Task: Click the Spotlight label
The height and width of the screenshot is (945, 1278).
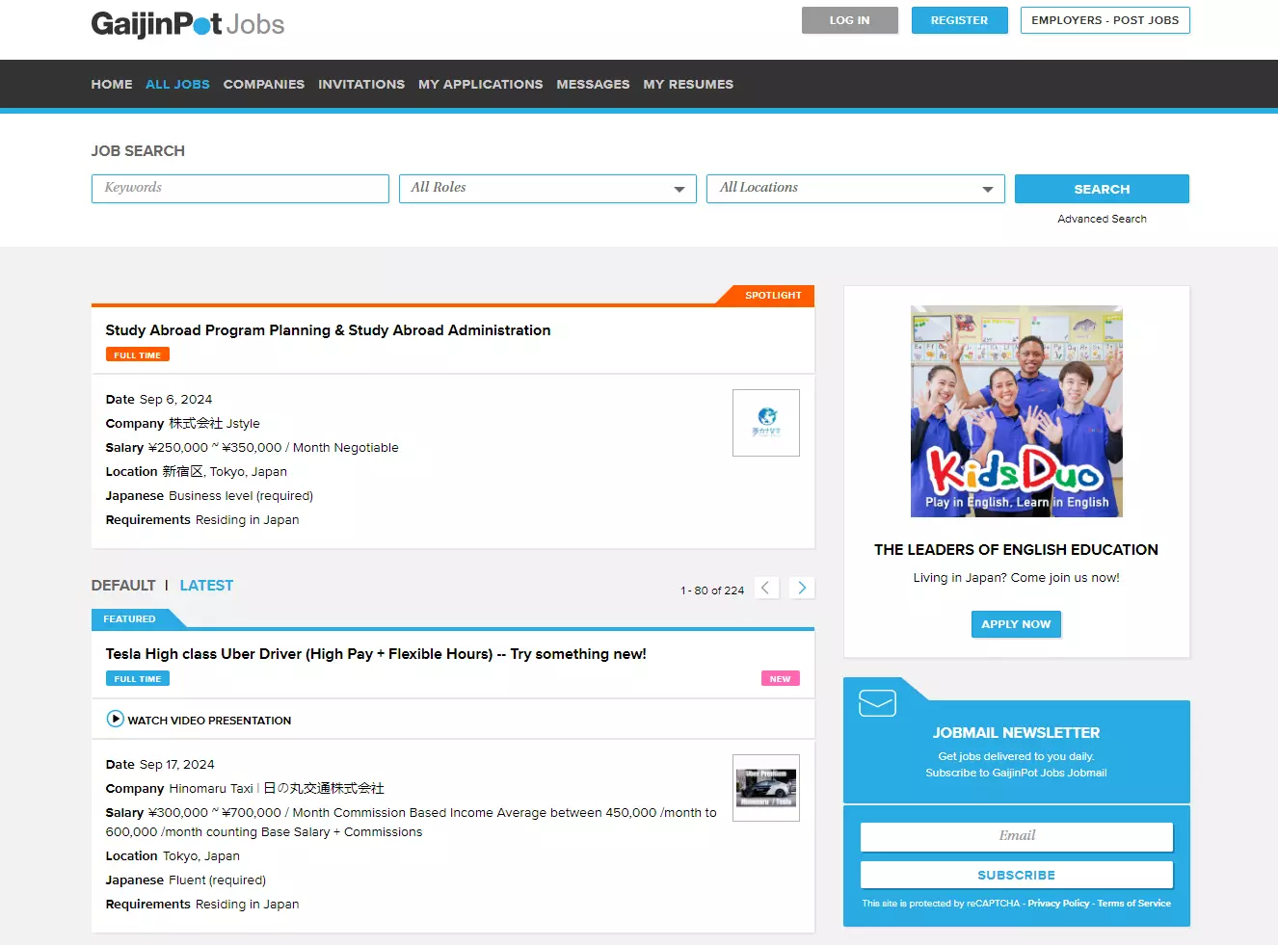Action: pos(773,296)
